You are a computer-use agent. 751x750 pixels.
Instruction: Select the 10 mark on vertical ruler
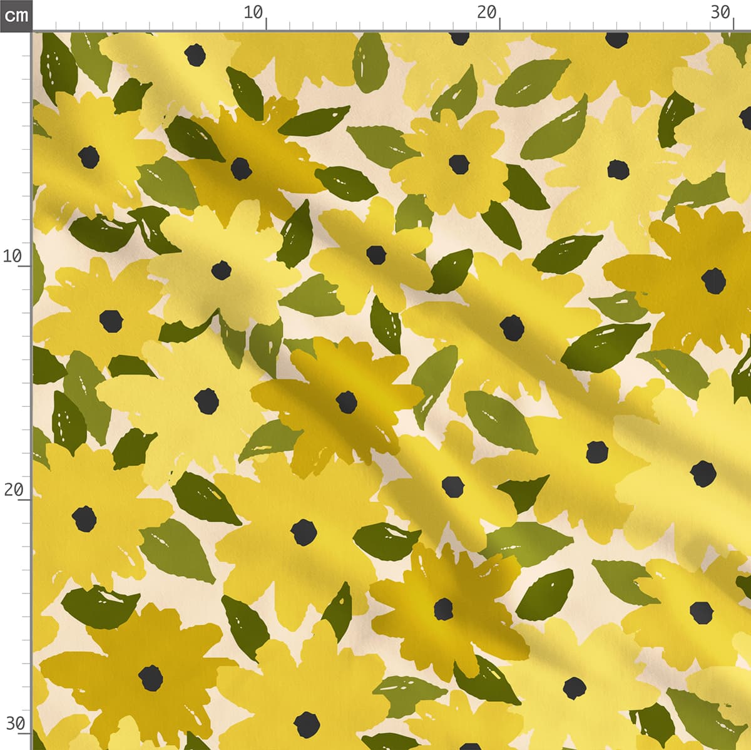tap(13, 256)
